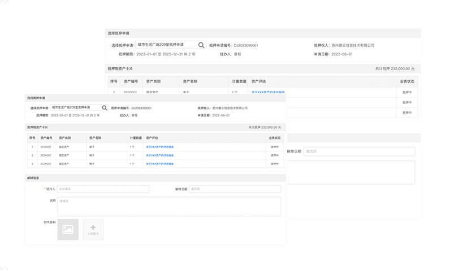This screenshot has width=454, height=270.
Task: Click the 计量数量 column header in the back table
Action: pos(239,81)
